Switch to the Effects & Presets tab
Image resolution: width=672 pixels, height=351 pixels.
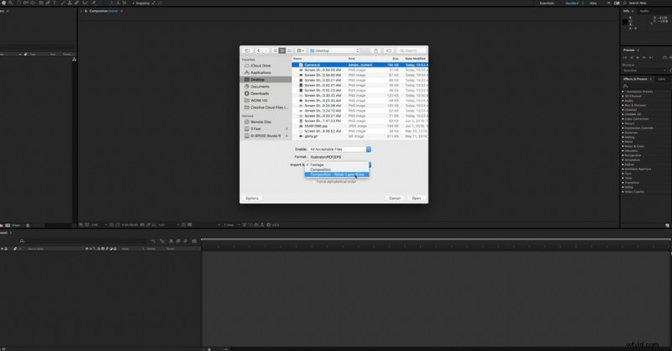coord(635,79)
